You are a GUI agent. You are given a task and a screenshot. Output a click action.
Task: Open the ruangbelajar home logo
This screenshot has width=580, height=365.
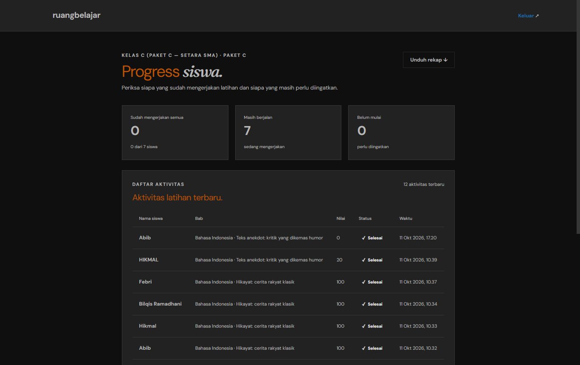tap(76, 16)
